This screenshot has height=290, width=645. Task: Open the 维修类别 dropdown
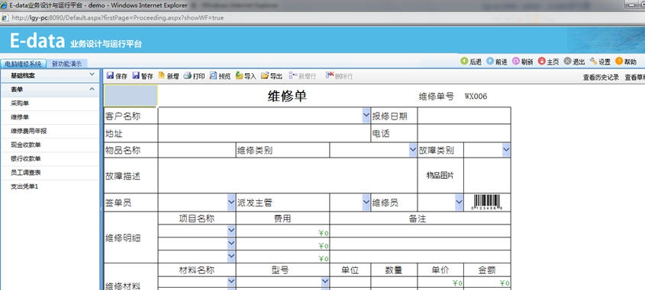tap(413, 150)
